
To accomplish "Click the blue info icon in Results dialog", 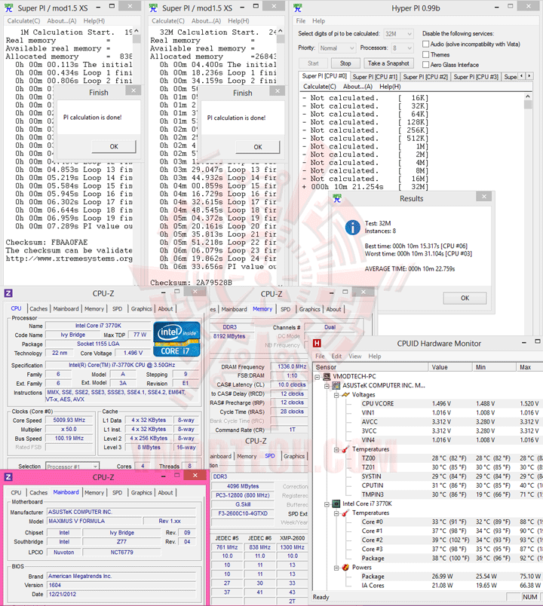I will [352, 228].
